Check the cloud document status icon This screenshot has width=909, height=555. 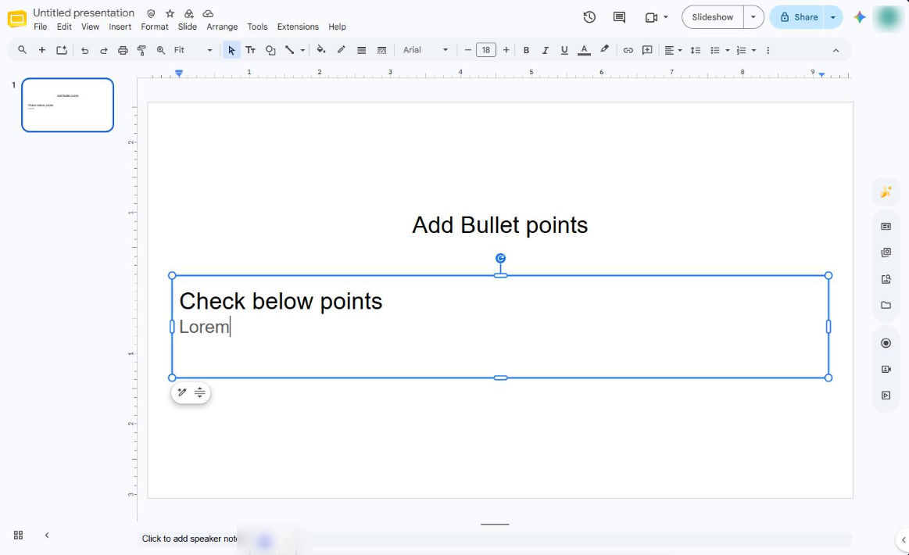(x=208, y=13)
